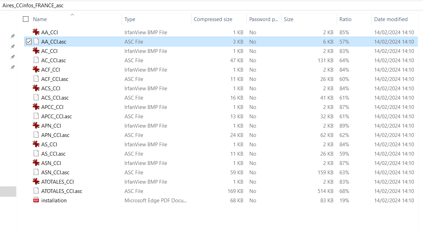Image resolution: width=423 pixels, height=231 pixels.
Task: Click the sort arrow above Name column
Action: coord(72,15)
